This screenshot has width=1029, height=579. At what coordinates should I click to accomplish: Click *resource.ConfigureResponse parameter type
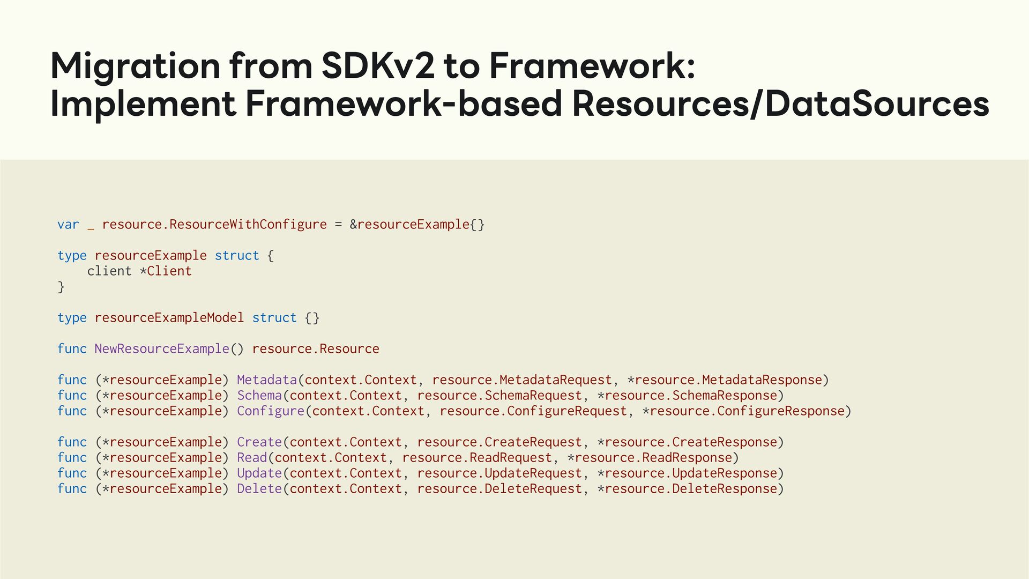point(743,411)
